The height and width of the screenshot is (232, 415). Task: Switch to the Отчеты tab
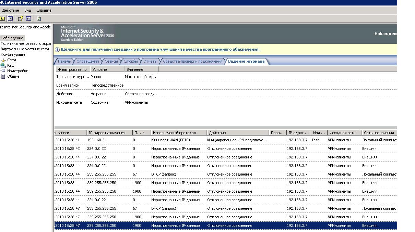(150, 61)
